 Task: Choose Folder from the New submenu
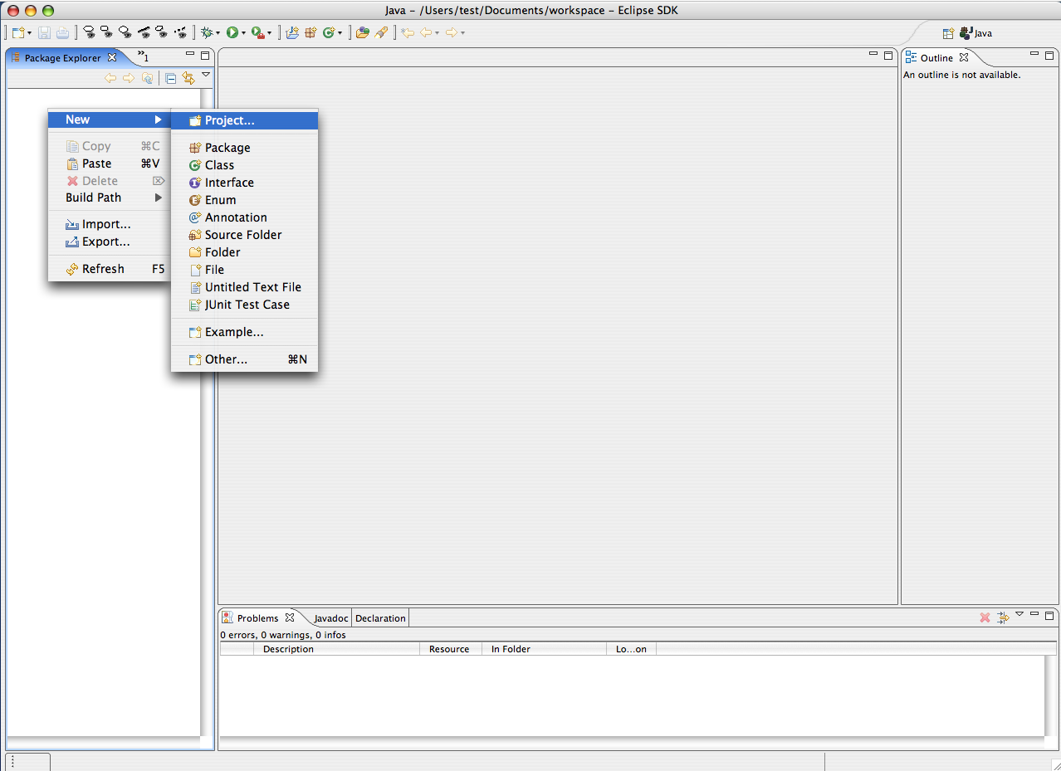tap(244, 252)
